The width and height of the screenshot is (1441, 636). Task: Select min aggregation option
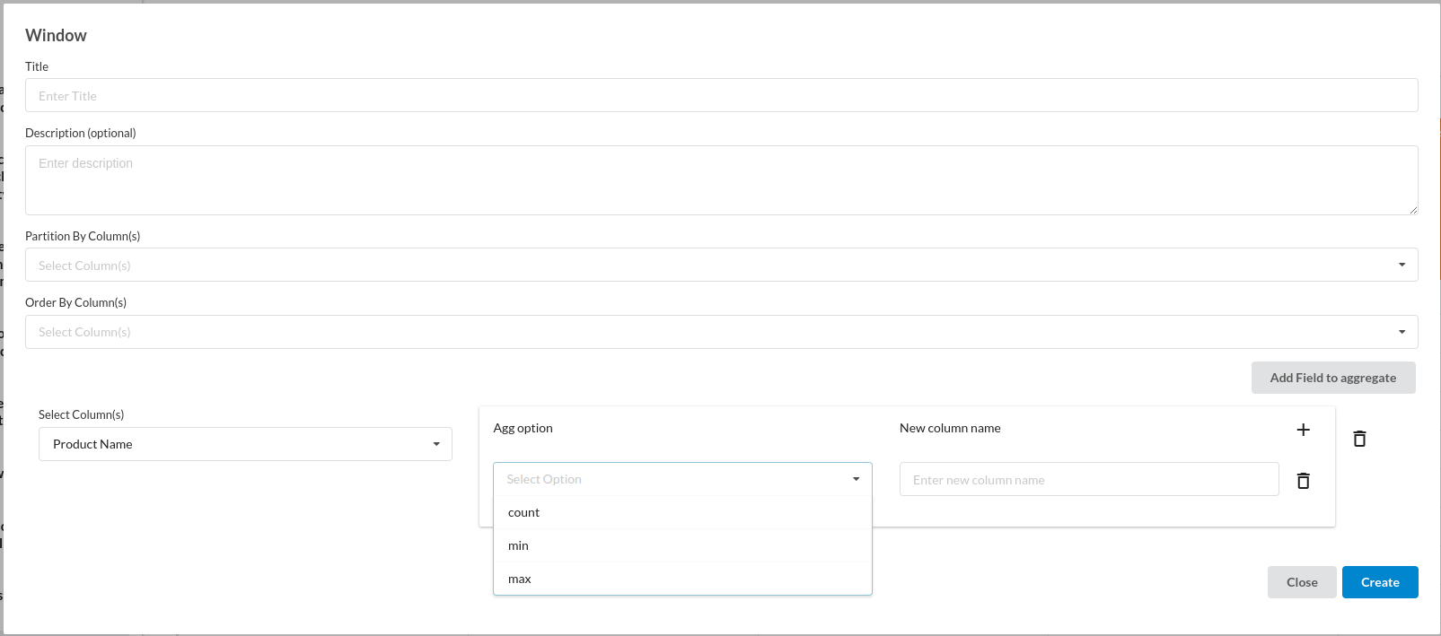click(x=682, y=545)
